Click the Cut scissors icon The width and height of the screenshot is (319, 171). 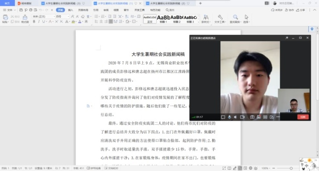click(x=12, y=16)
